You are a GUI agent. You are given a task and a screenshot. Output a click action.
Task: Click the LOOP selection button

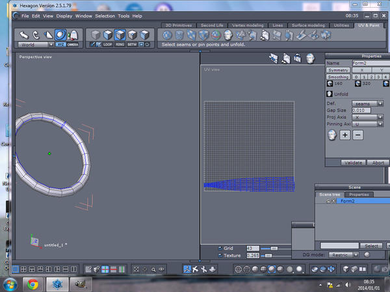(108, 44)
